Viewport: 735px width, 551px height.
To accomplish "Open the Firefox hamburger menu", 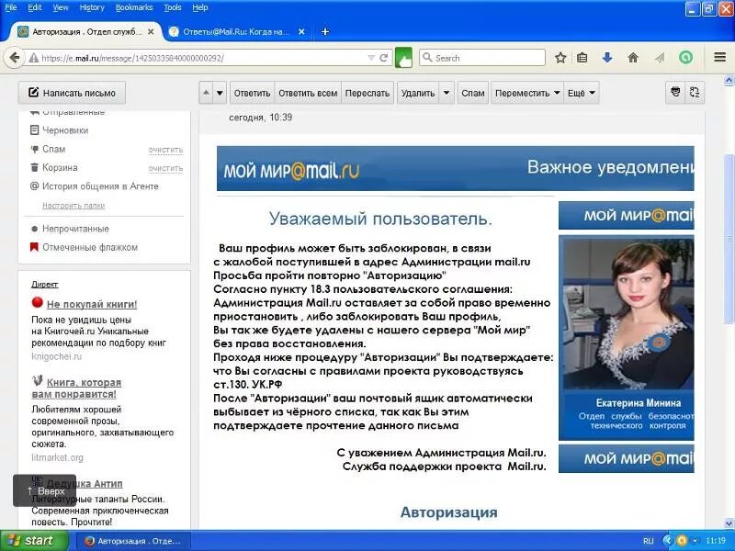I will click(720, 58).
